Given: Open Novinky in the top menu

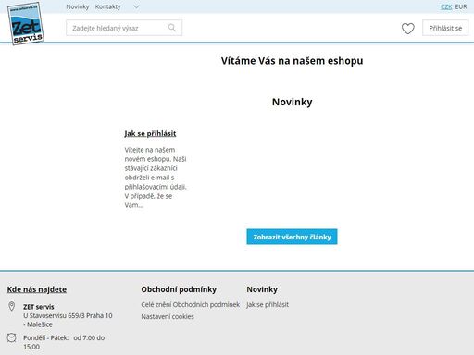Looking at the screenshot, I should (78, 6).
